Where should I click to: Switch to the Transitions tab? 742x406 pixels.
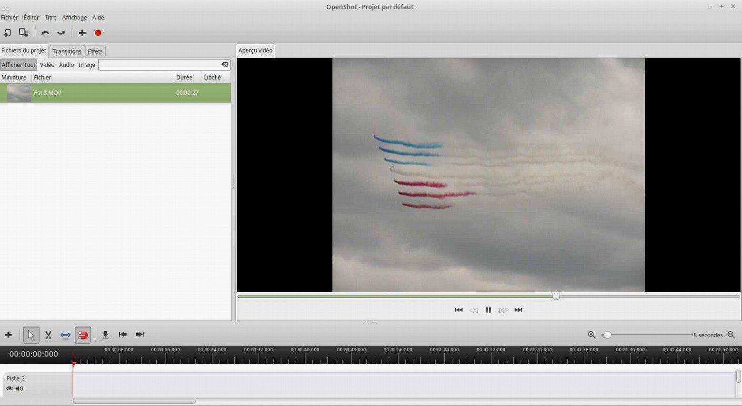click(67, 51)
